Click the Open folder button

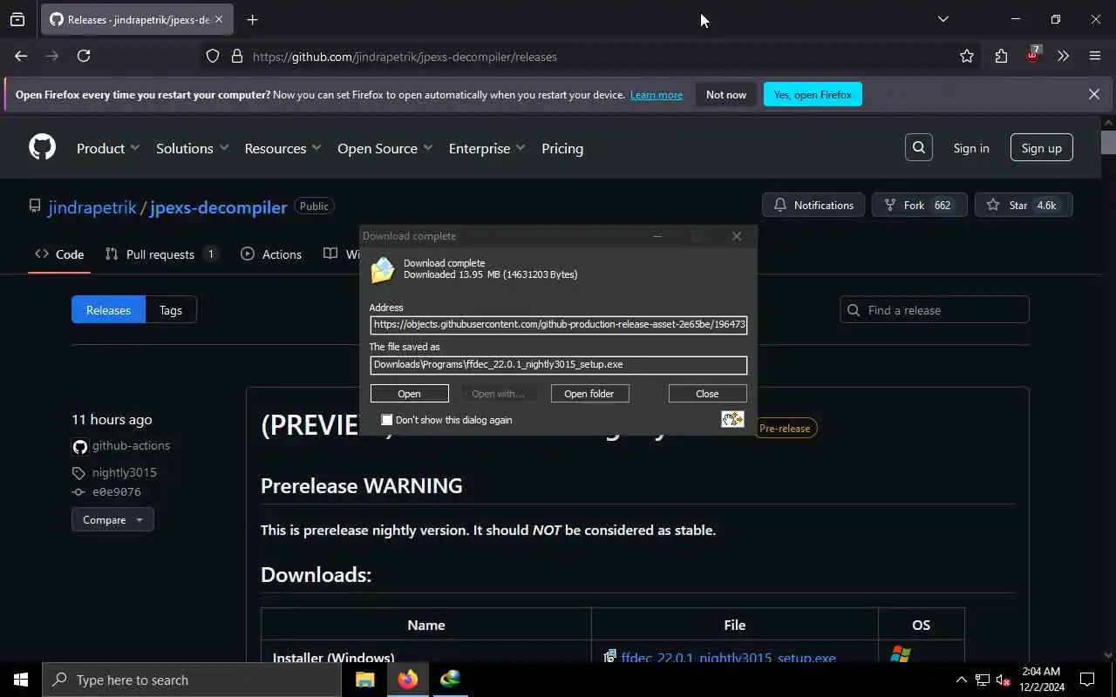click(589, 394)
